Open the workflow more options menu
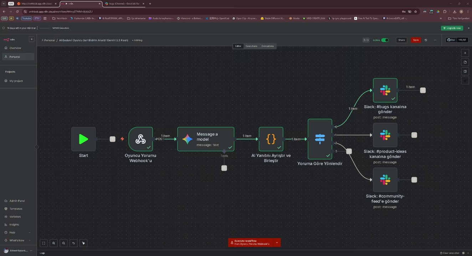Image resolution: width=472 pixels, height=256 pixels. coord(435,40)
